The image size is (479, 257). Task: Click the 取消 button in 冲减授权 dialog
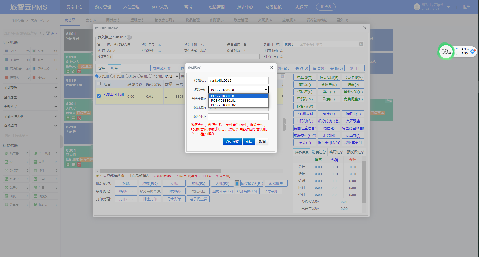[262, 142]
